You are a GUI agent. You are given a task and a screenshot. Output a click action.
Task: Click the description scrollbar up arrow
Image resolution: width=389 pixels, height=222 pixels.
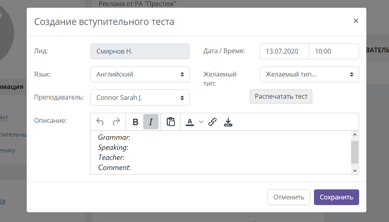click(355, 135)
